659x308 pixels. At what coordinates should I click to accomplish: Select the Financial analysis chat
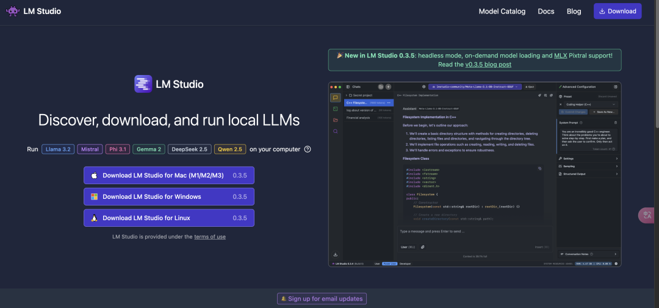[369, 118]
